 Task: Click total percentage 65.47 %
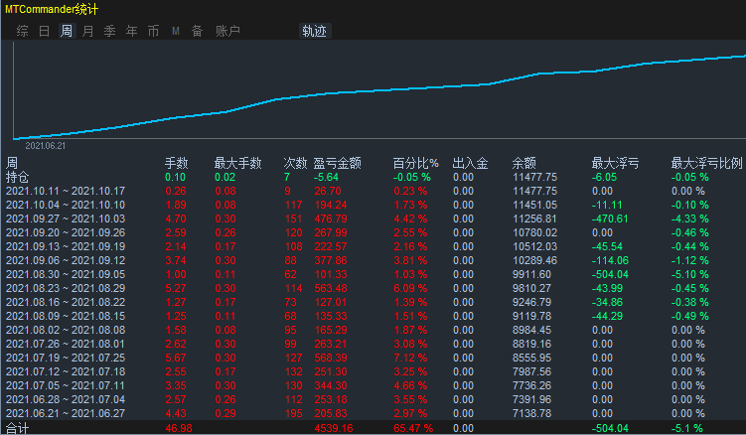(x=413, y=428)
